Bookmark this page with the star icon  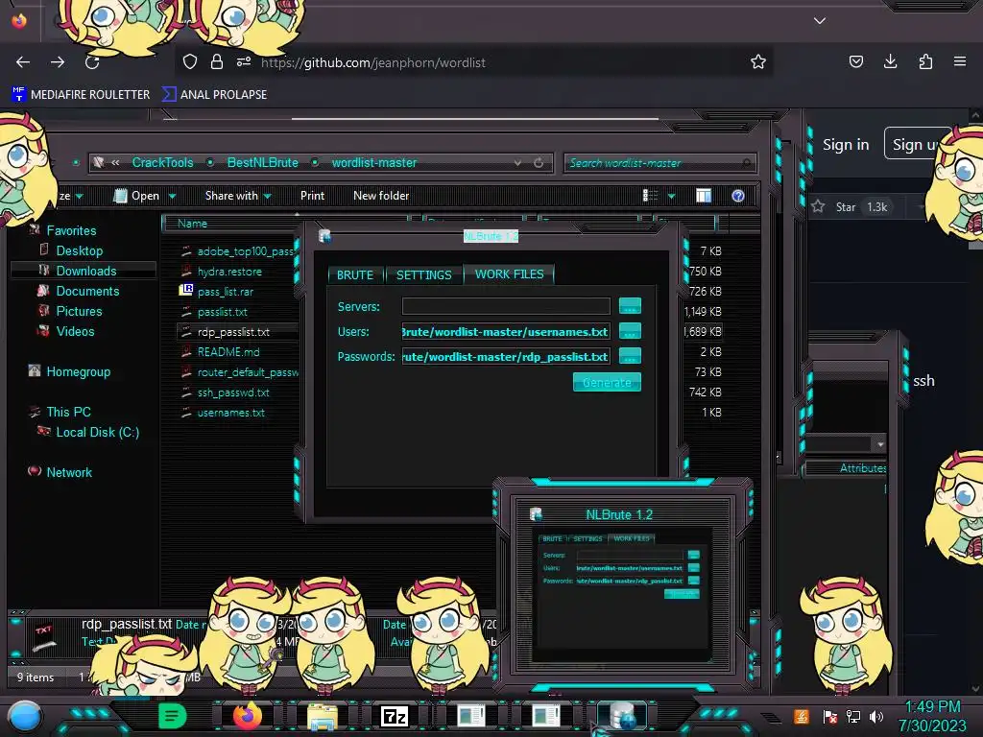758,61
